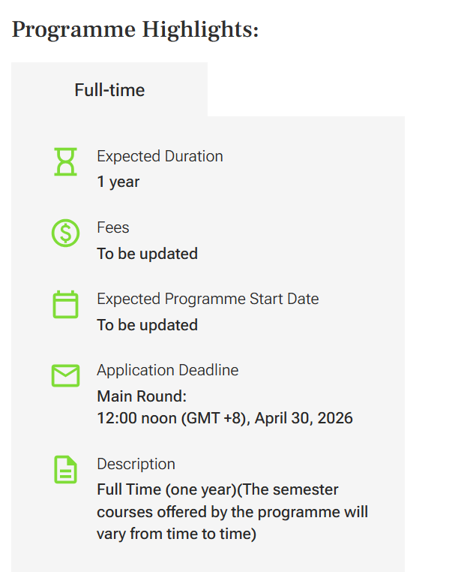Click To be updated under Fees

[147, 254]
